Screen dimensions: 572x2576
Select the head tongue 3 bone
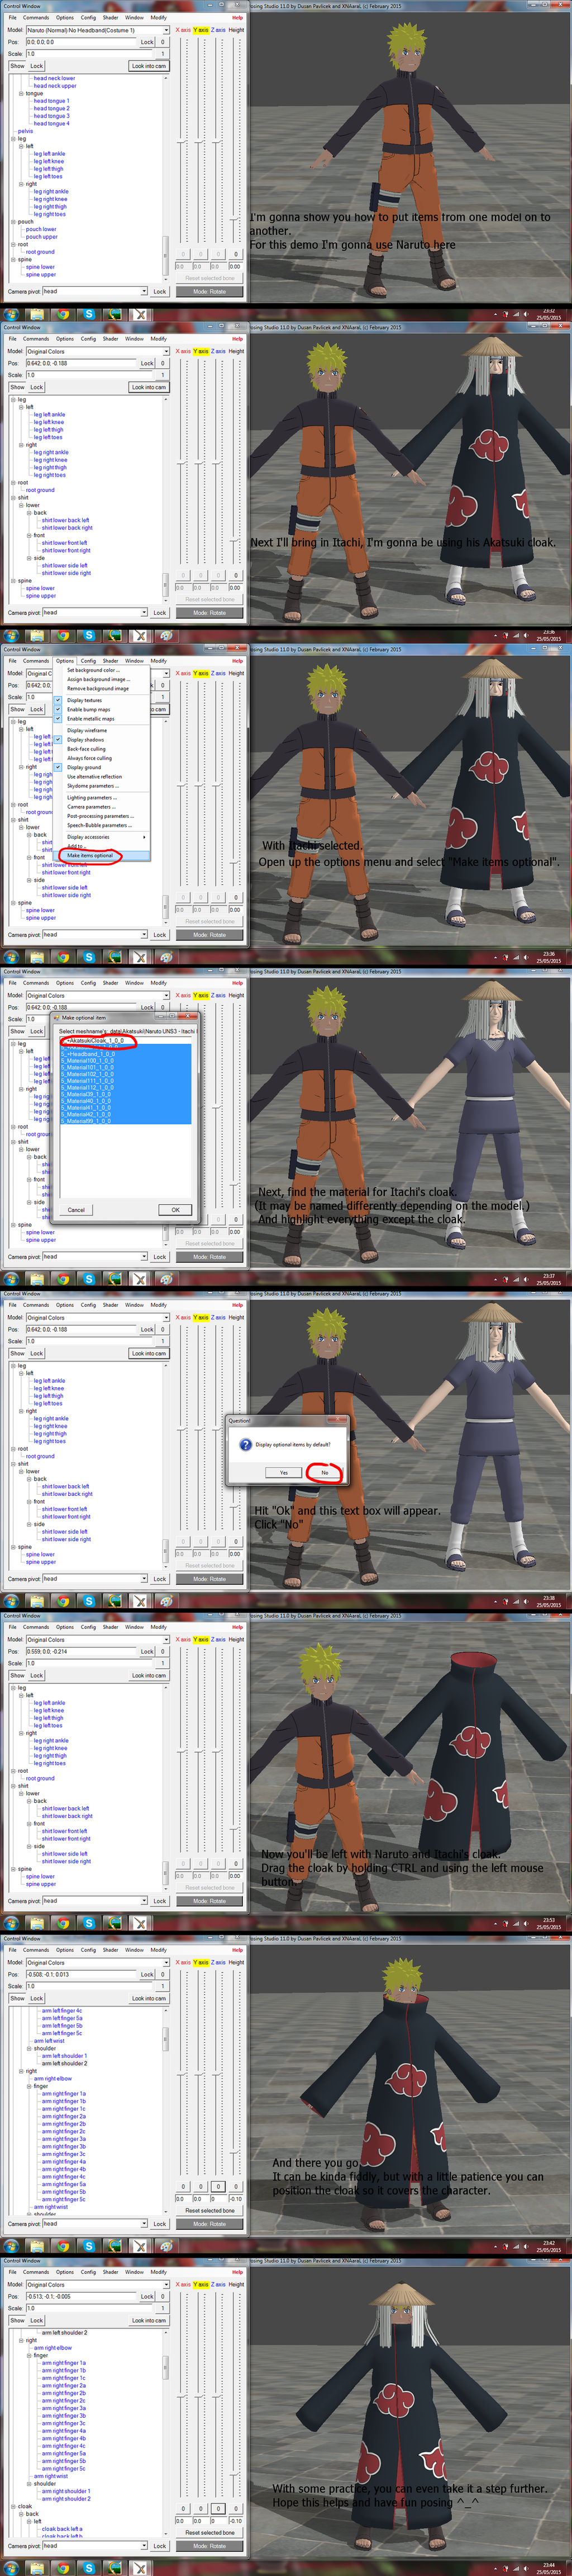[52, 116]
